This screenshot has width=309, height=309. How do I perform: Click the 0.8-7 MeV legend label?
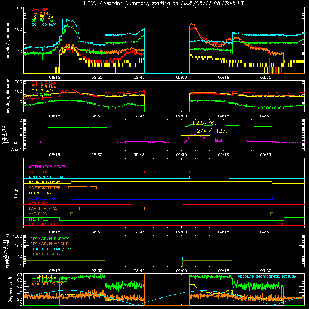pos(42,91)
